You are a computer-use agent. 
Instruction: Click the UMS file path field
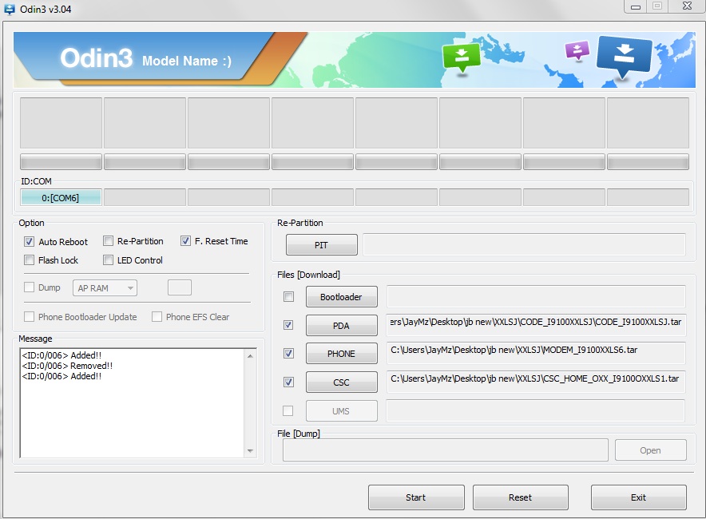[536, 410]
